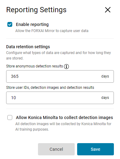The width and height of the screenshot is (120, 159).
Task: Focus the anonymous detection results field showing 365
Action: tap(60, 76)
